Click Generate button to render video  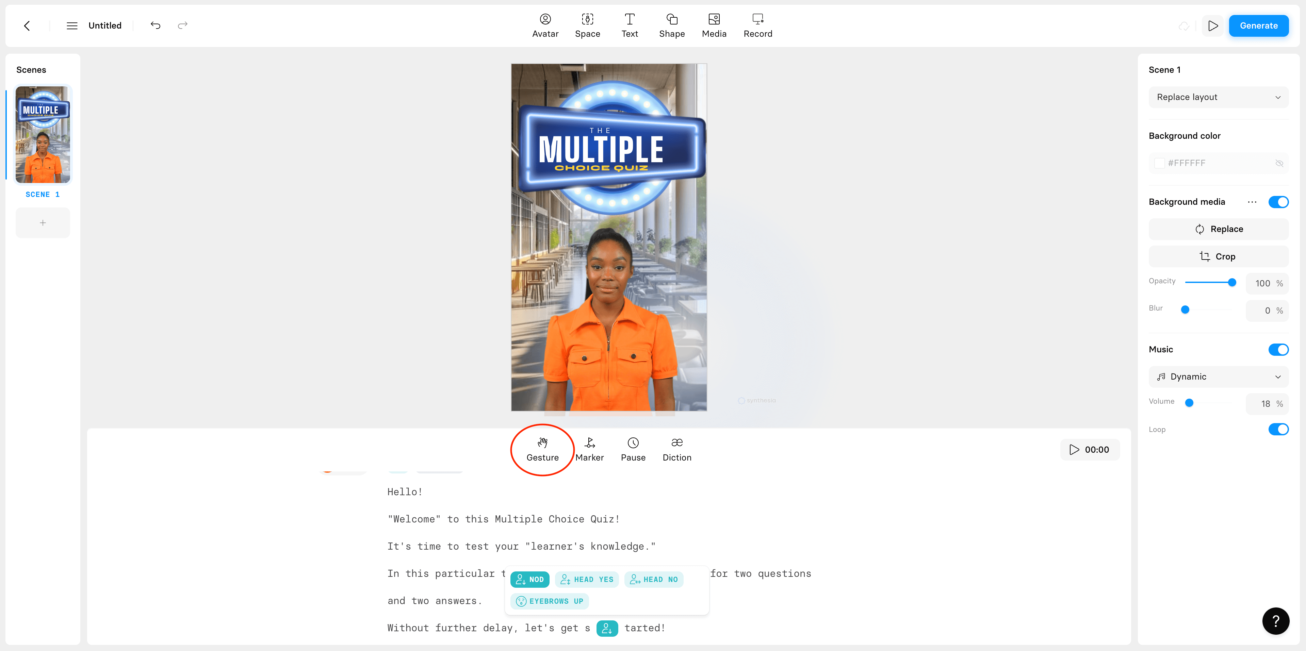click(1258, 25)
